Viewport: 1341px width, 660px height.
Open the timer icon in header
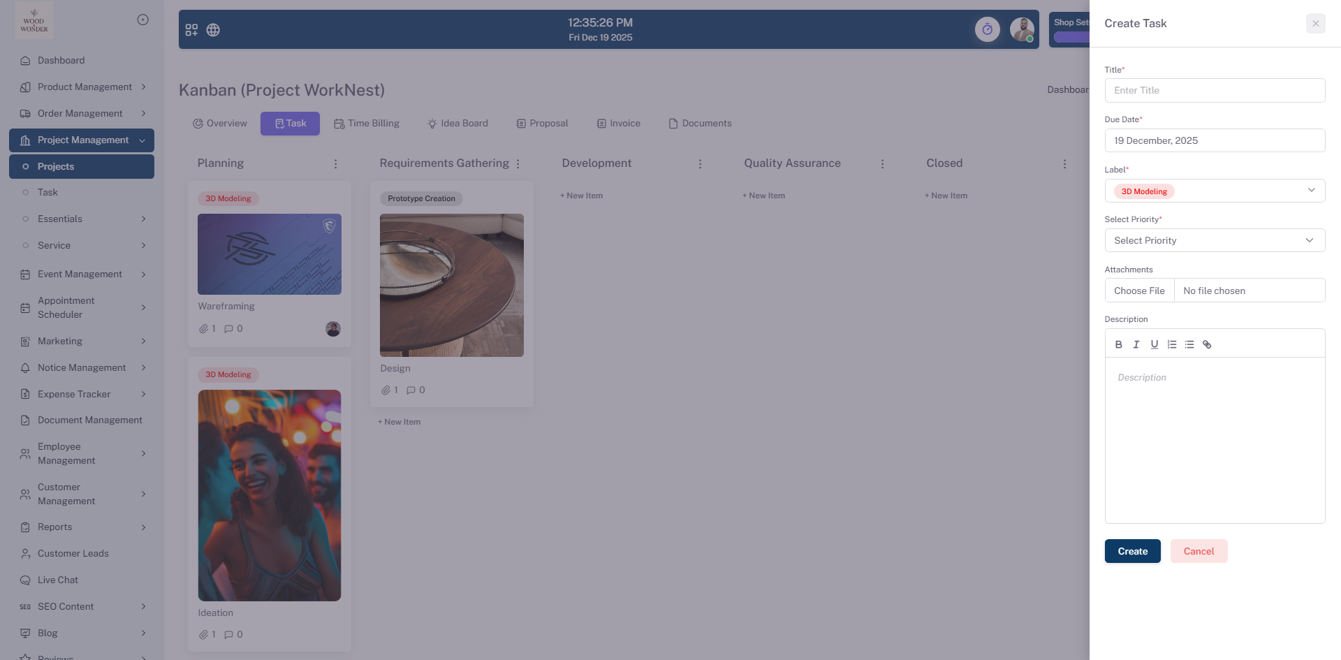[x=987, y=29]
